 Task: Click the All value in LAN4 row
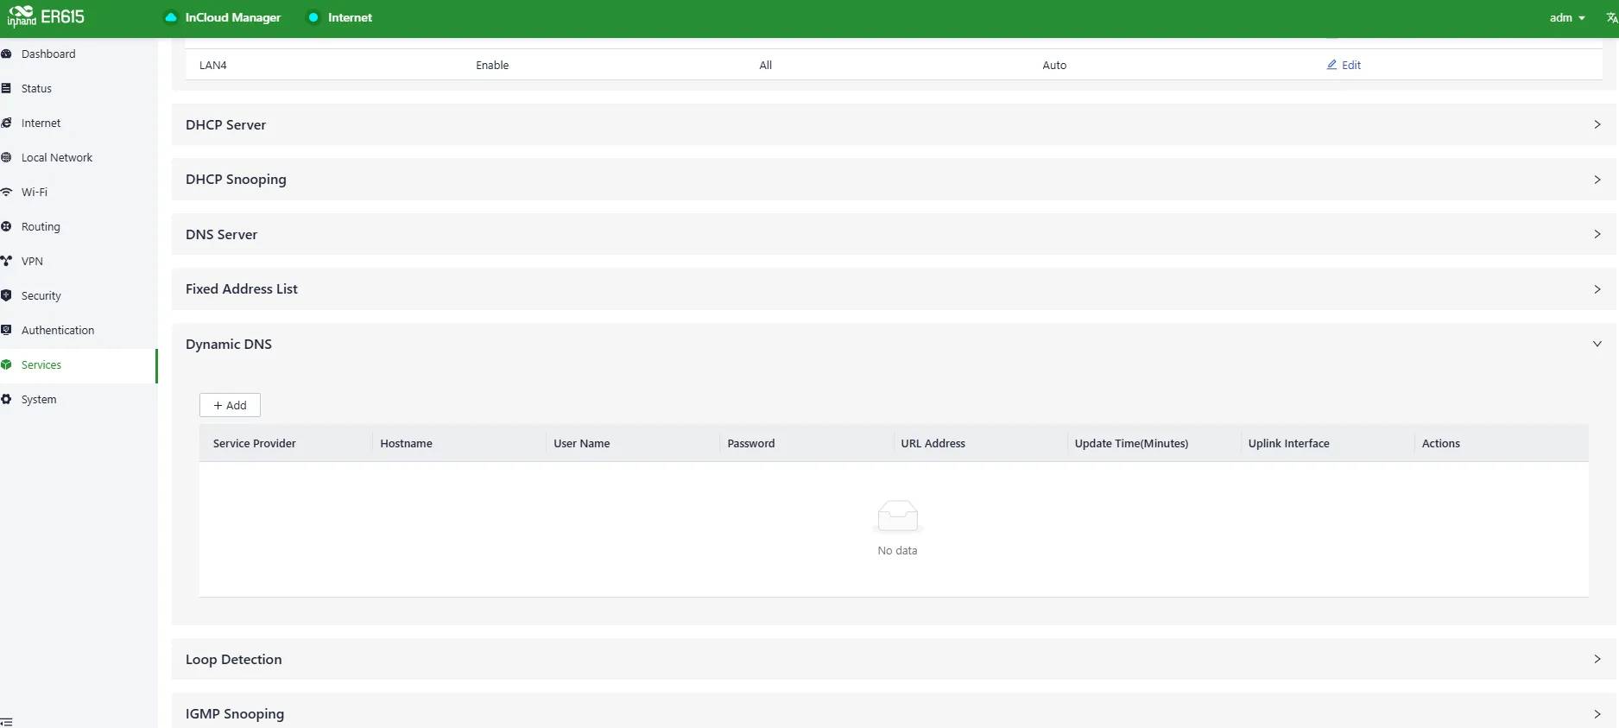(765, 65)
